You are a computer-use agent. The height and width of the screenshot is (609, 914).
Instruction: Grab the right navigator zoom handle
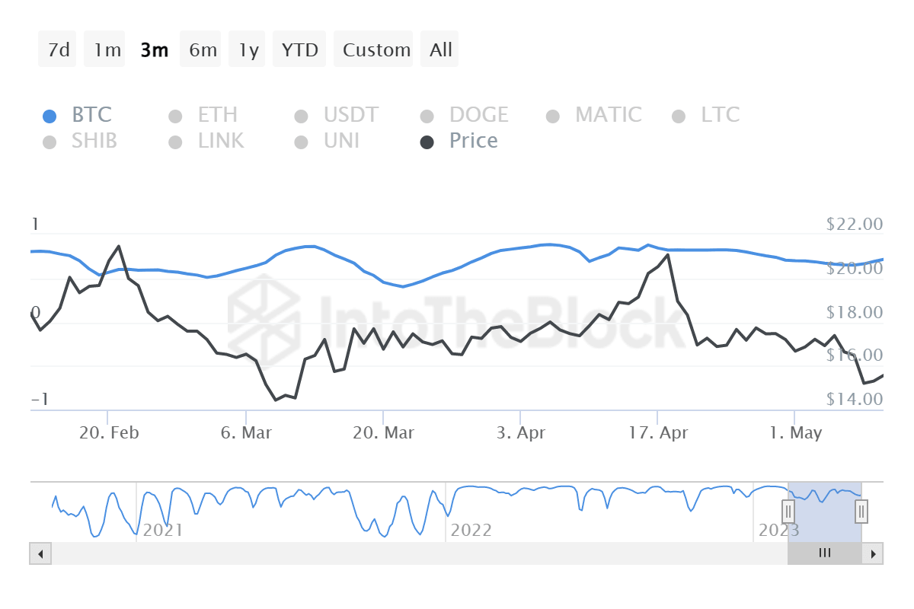[x=860, y=512]
